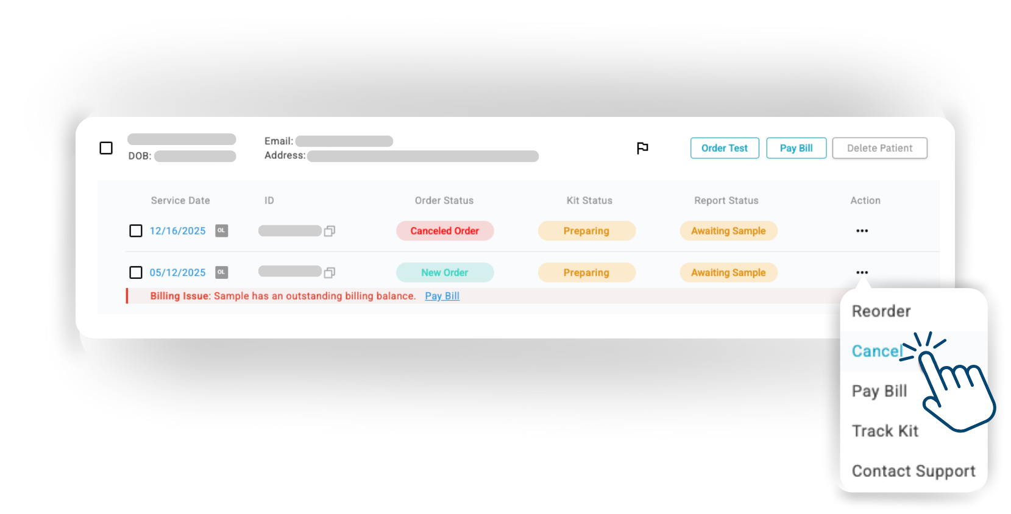1011x514 pixels.
Task: Select Track Kit in the action menu
Action: 885,431
